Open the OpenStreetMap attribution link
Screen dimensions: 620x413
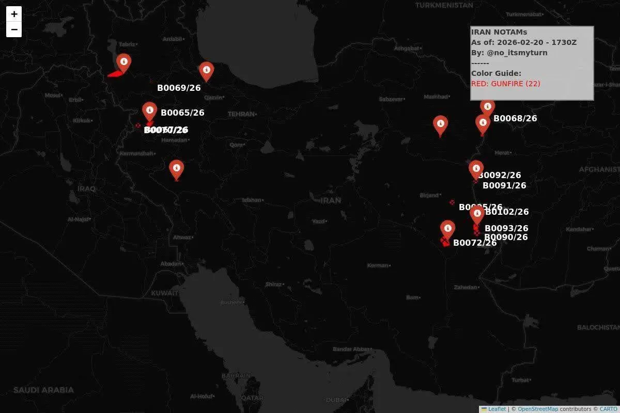(537, 409)
